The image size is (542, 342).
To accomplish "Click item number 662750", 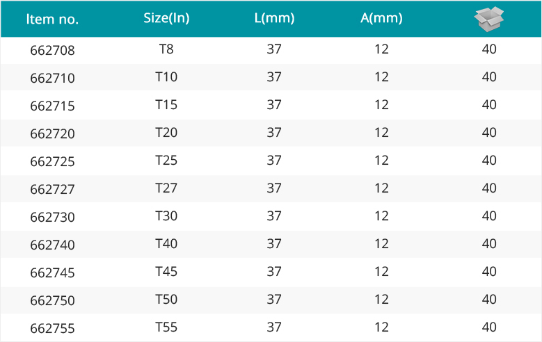I will [x=53, y=300].
